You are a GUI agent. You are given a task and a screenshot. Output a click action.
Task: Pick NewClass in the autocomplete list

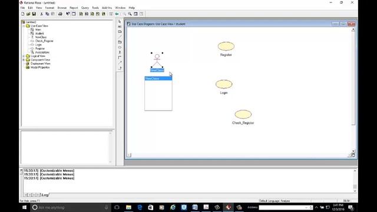click(x=158, y=78)
